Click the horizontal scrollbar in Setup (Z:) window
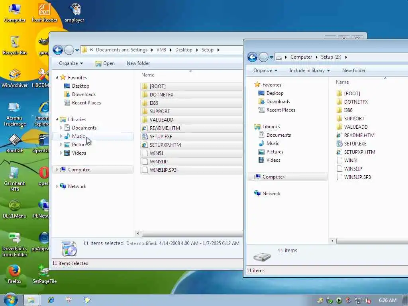Screen dimensions: 408x306 (x=372, y=241)
